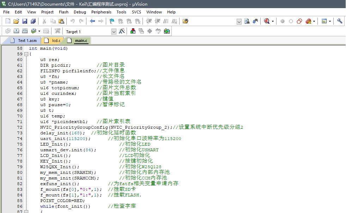Click line number 72 in the margin

pos(20,127)
